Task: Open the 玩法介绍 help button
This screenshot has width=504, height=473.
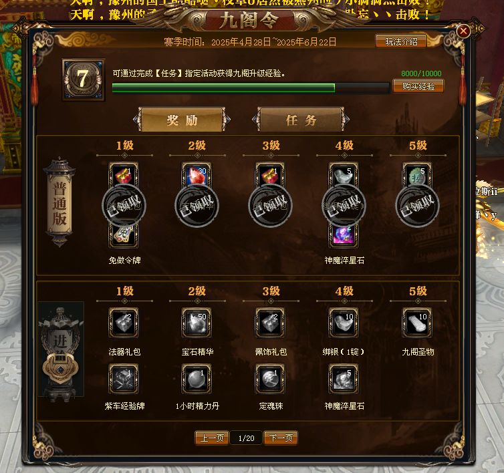Action: click(401, 41)
